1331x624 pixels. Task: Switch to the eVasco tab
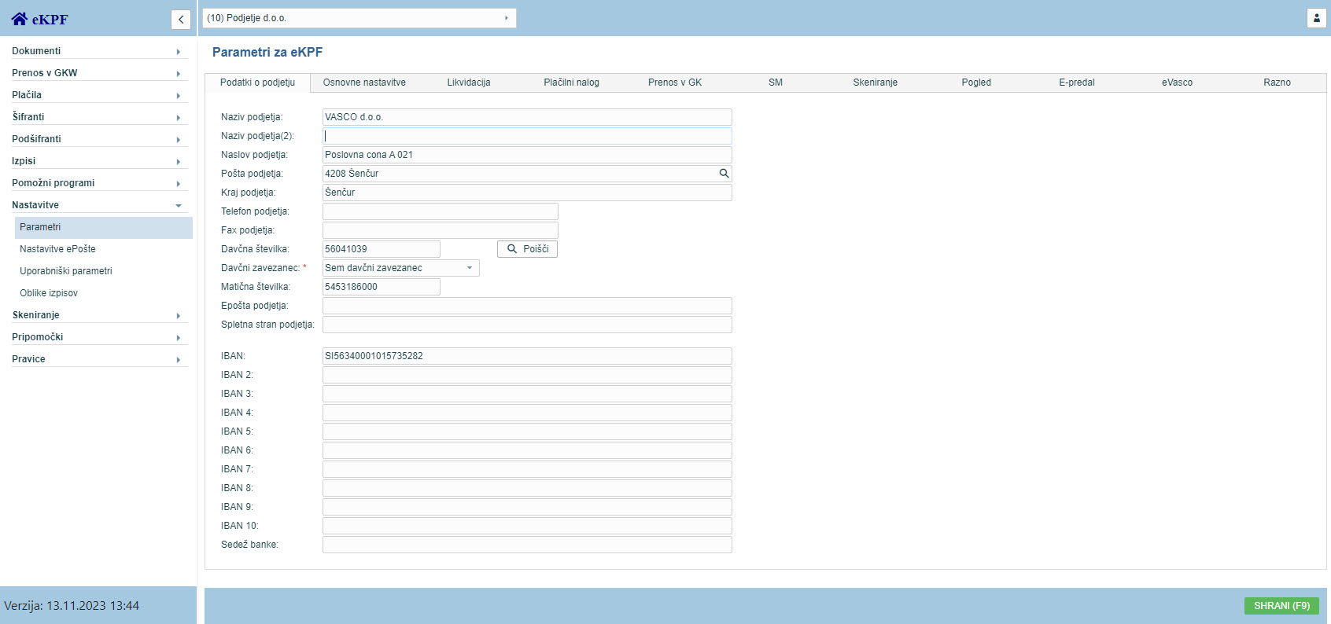tap(1178, 83)
